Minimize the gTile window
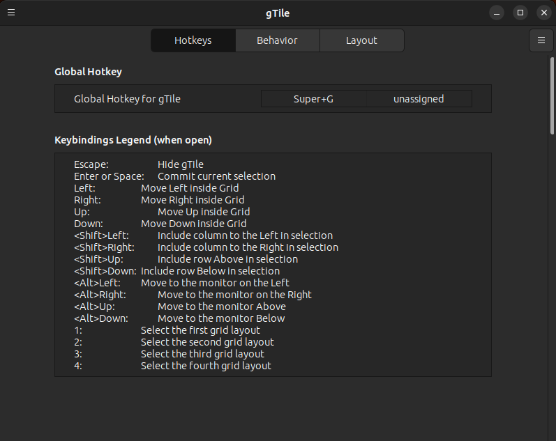This screenshot has height=441, width=556. pos(497,13)
